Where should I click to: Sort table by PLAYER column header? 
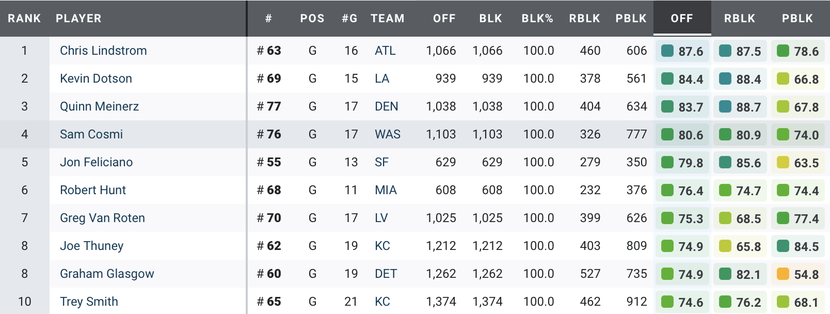(x=78, y=19)
